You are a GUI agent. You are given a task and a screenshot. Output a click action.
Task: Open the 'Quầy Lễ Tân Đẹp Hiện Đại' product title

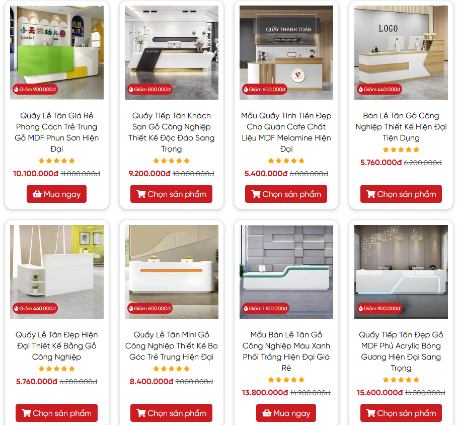(x=57, y=345)
